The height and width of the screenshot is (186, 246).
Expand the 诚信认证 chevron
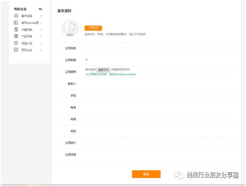tap(41, 43)
